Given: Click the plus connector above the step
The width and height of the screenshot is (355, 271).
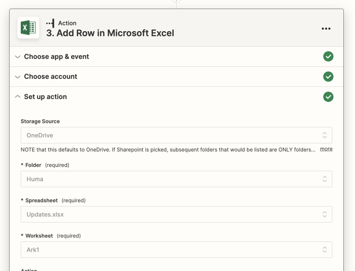Looking at the screenshot, I should (x=176, y=1).
